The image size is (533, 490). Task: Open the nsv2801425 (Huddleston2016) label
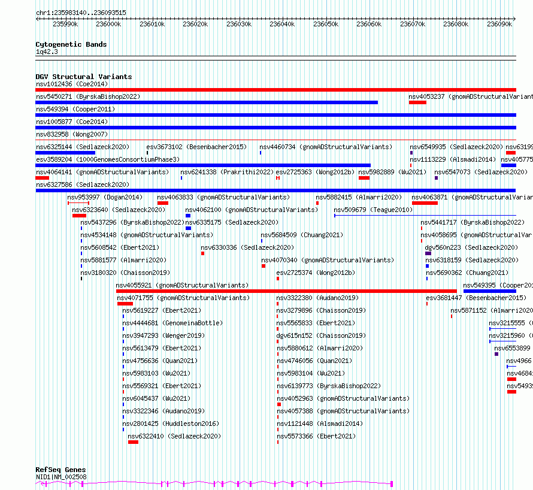click(x=171, y=424)
